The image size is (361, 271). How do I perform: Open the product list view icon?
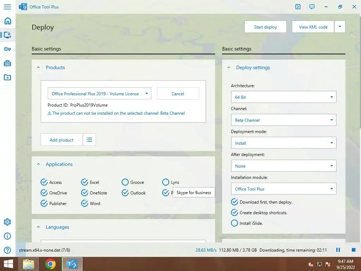(x=89, y=140)
